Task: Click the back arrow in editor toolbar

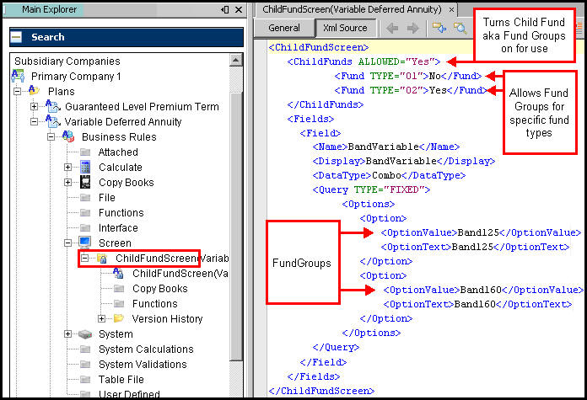Action: pyautogui.click(x=392, y=28)
